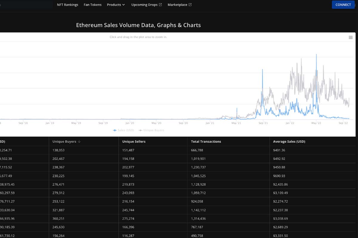Select Average Sales cell $690.93
The width and height of the screenshot is (358, 238).
click(279, 176)
